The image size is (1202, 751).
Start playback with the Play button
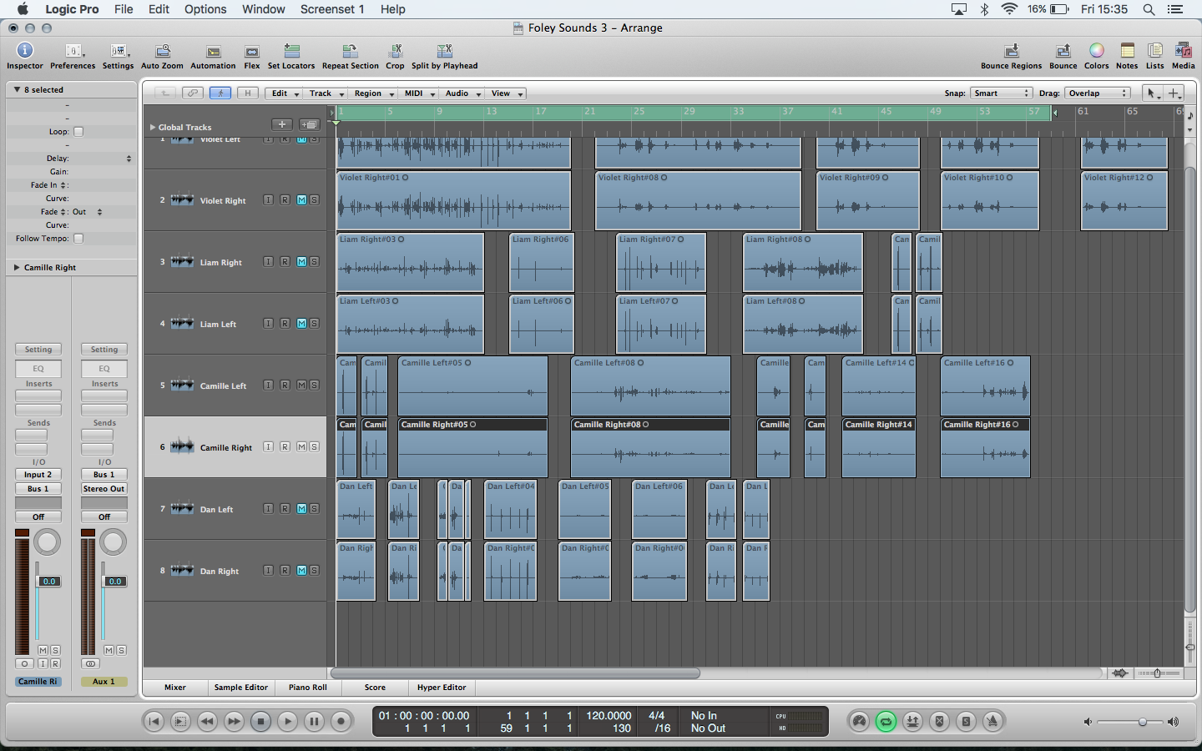tap(287, 722)
